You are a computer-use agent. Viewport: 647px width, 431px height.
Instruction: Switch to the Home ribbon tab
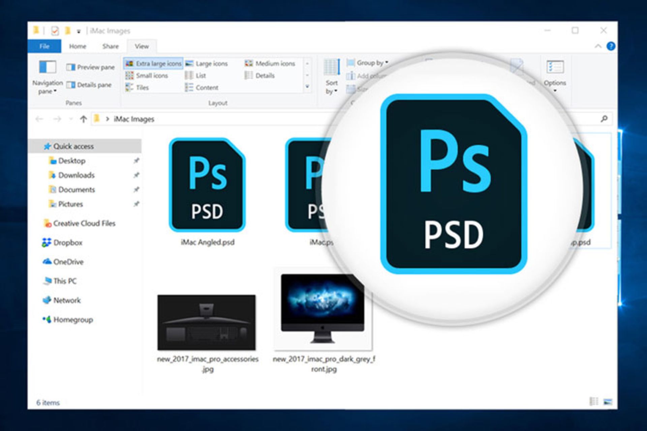pyautogui.click(x=78, y=46)
